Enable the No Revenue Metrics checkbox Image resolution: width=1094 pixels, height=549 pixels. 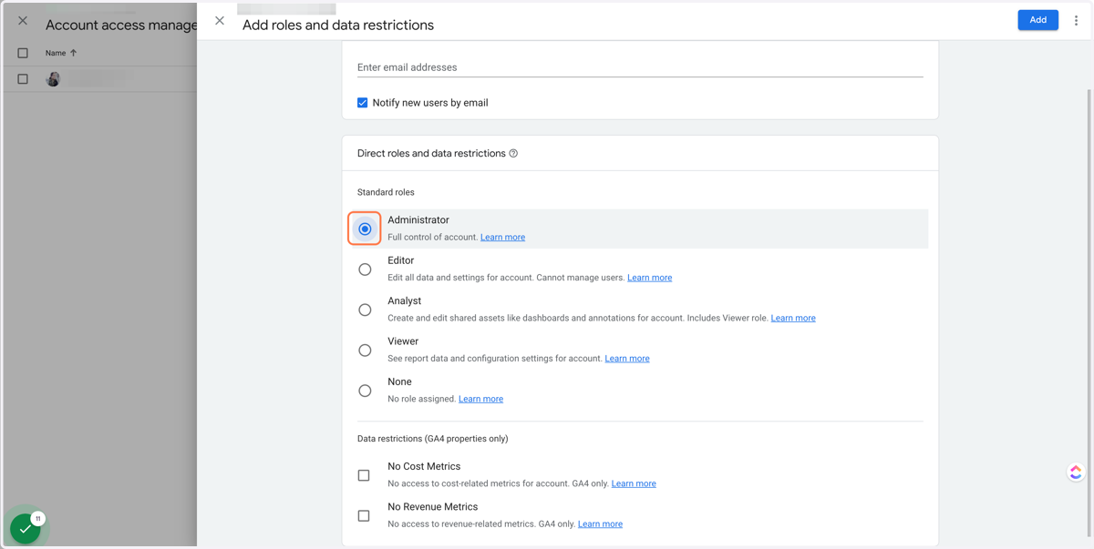(364, 515)
